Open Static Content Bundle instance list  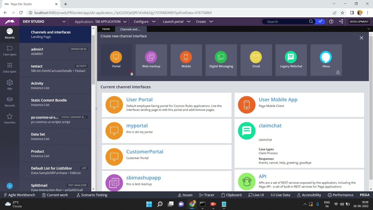coord(55,102)
